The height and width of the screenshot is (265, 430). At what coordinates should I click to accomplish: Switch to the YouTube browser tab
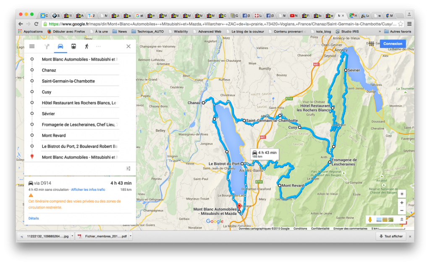294,15
